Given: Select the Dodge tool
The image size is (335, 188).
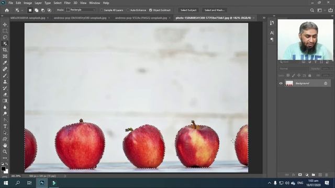Looking at the screenshot, I should tap(5, 114).
